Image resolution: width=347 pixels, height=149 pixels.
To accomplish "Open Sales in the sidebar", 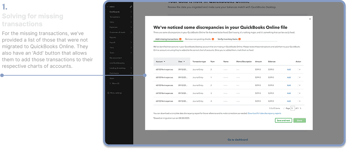I will [x=112, y=22].
